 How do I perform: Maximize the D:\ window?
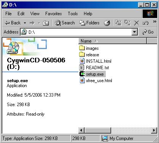(x=147, y=5)
